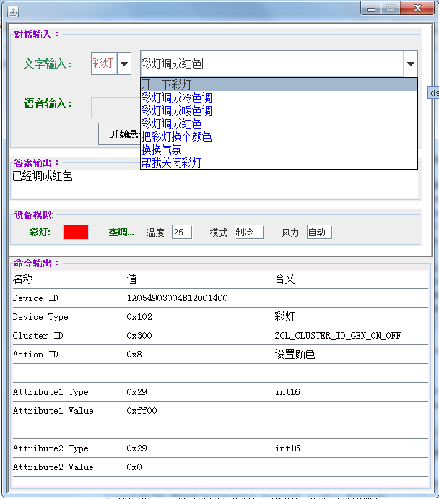
Task: Click the voice input field beside 语音输入
Action: click(x=116, y=108)
